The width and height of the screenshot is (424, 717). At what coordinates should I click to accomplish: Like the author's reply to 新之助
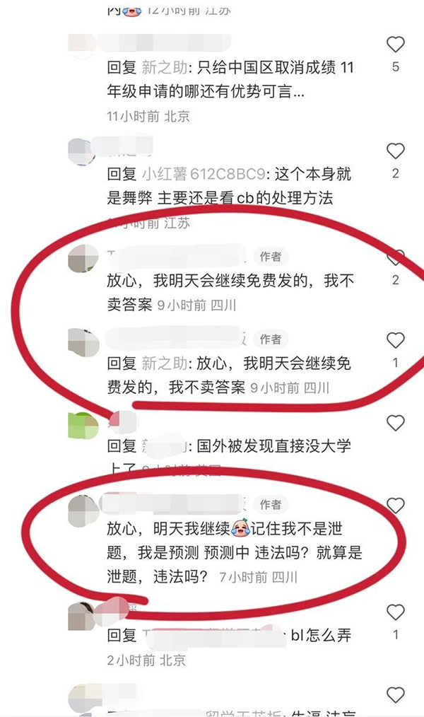click(395, 340)
